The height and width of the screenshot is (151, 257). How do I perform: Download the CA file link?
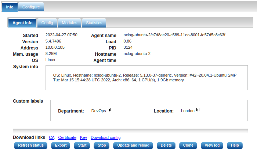[x=52, y=137]
